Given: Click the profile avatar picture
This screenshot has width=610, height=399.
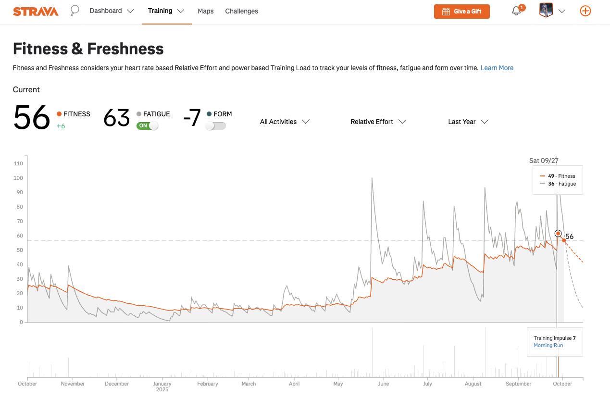Looking at the screenshot, I should 546,11.
